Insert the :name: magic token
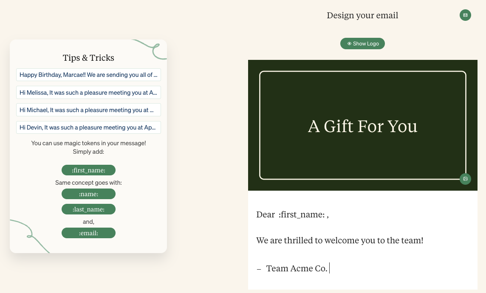The image size is (486, 293). click(x=88, y=194)
